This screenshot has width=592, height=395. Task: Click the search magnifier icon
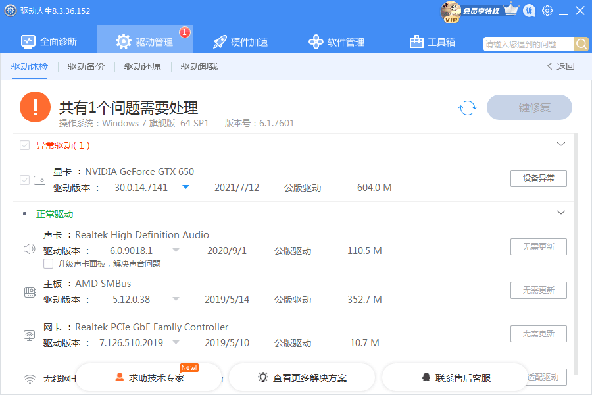click(581, 44)
